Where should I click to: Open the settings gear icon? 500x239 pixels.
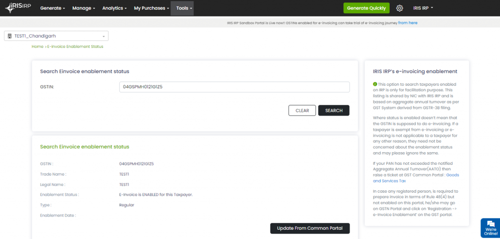pyautogui.click(x=399, y=8)
